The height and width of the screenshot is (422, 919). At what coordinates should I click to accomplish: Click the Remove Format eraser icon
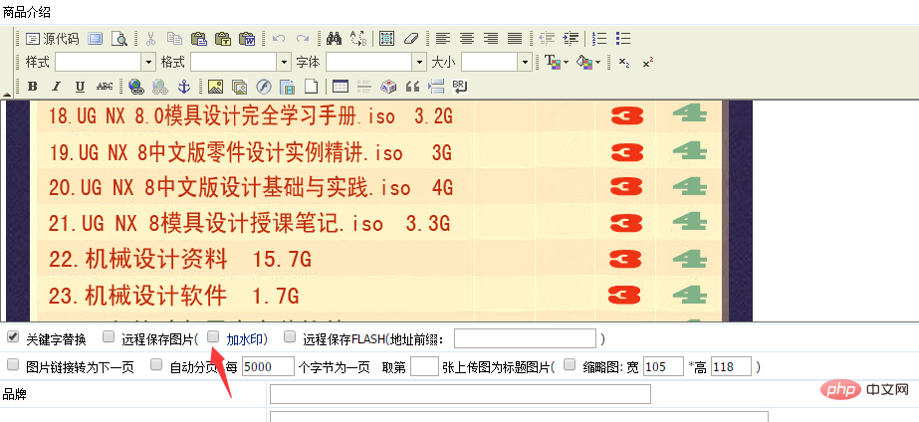click(x=411, y=39)
